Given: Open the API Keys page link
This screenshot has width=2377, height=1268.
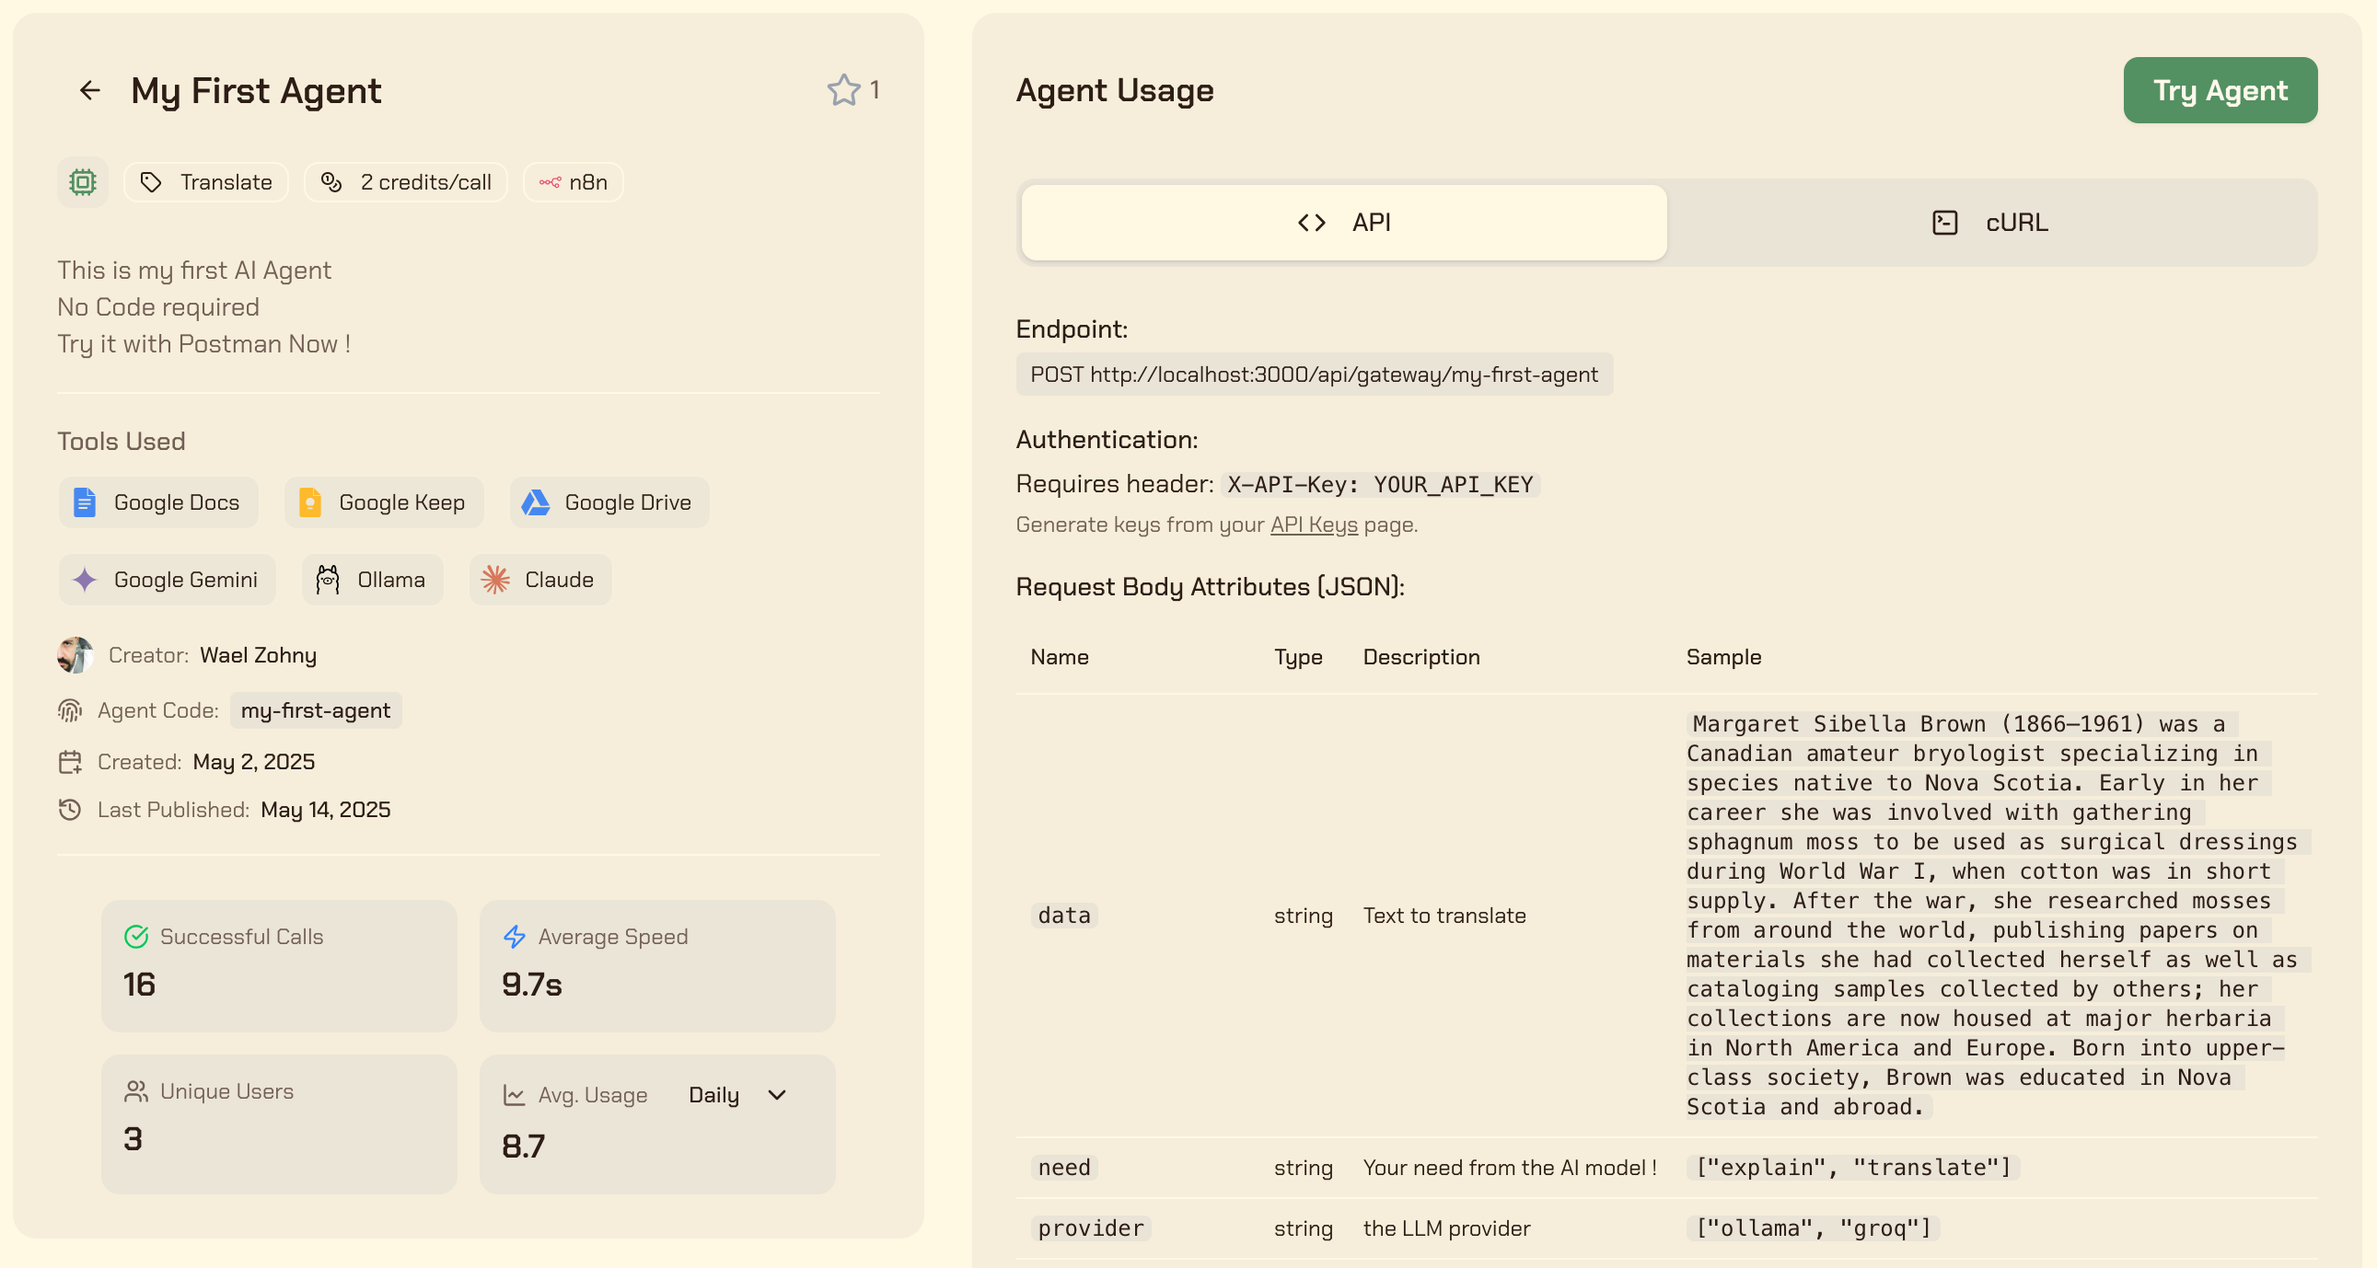Looking at the screenshot, I should (x=1312, y=524).
